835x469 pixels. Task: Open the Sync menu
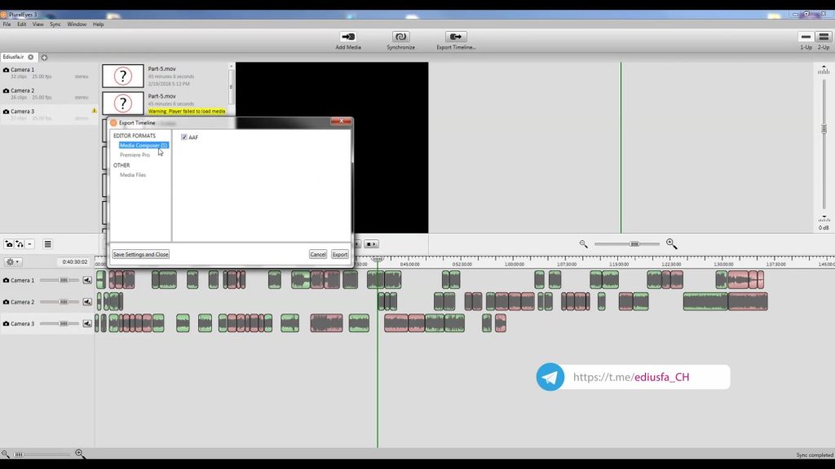click(55, 24)
